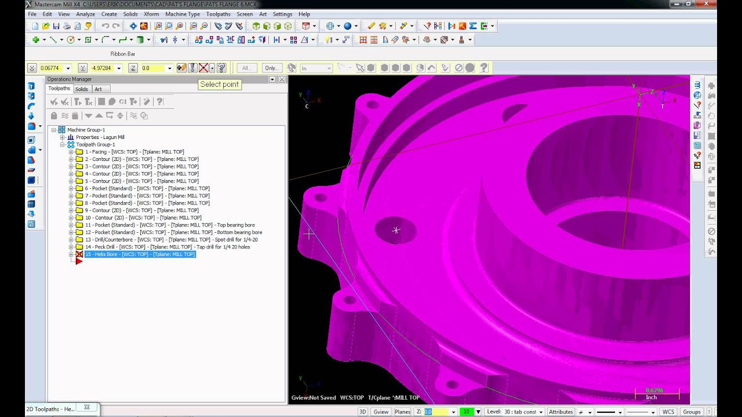Switch to the Solids tab
The image size is (742, 417).
point(81,89)
